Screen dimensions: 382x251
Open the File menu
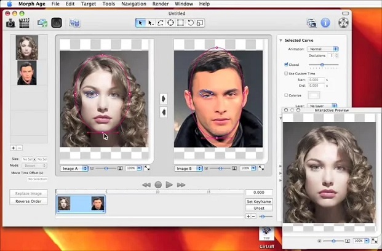click(x=55, y=4)
